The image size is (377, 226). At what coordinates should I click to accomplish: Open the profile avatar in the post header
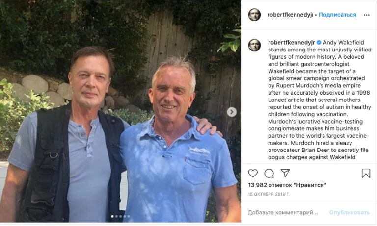pos(254,15)
